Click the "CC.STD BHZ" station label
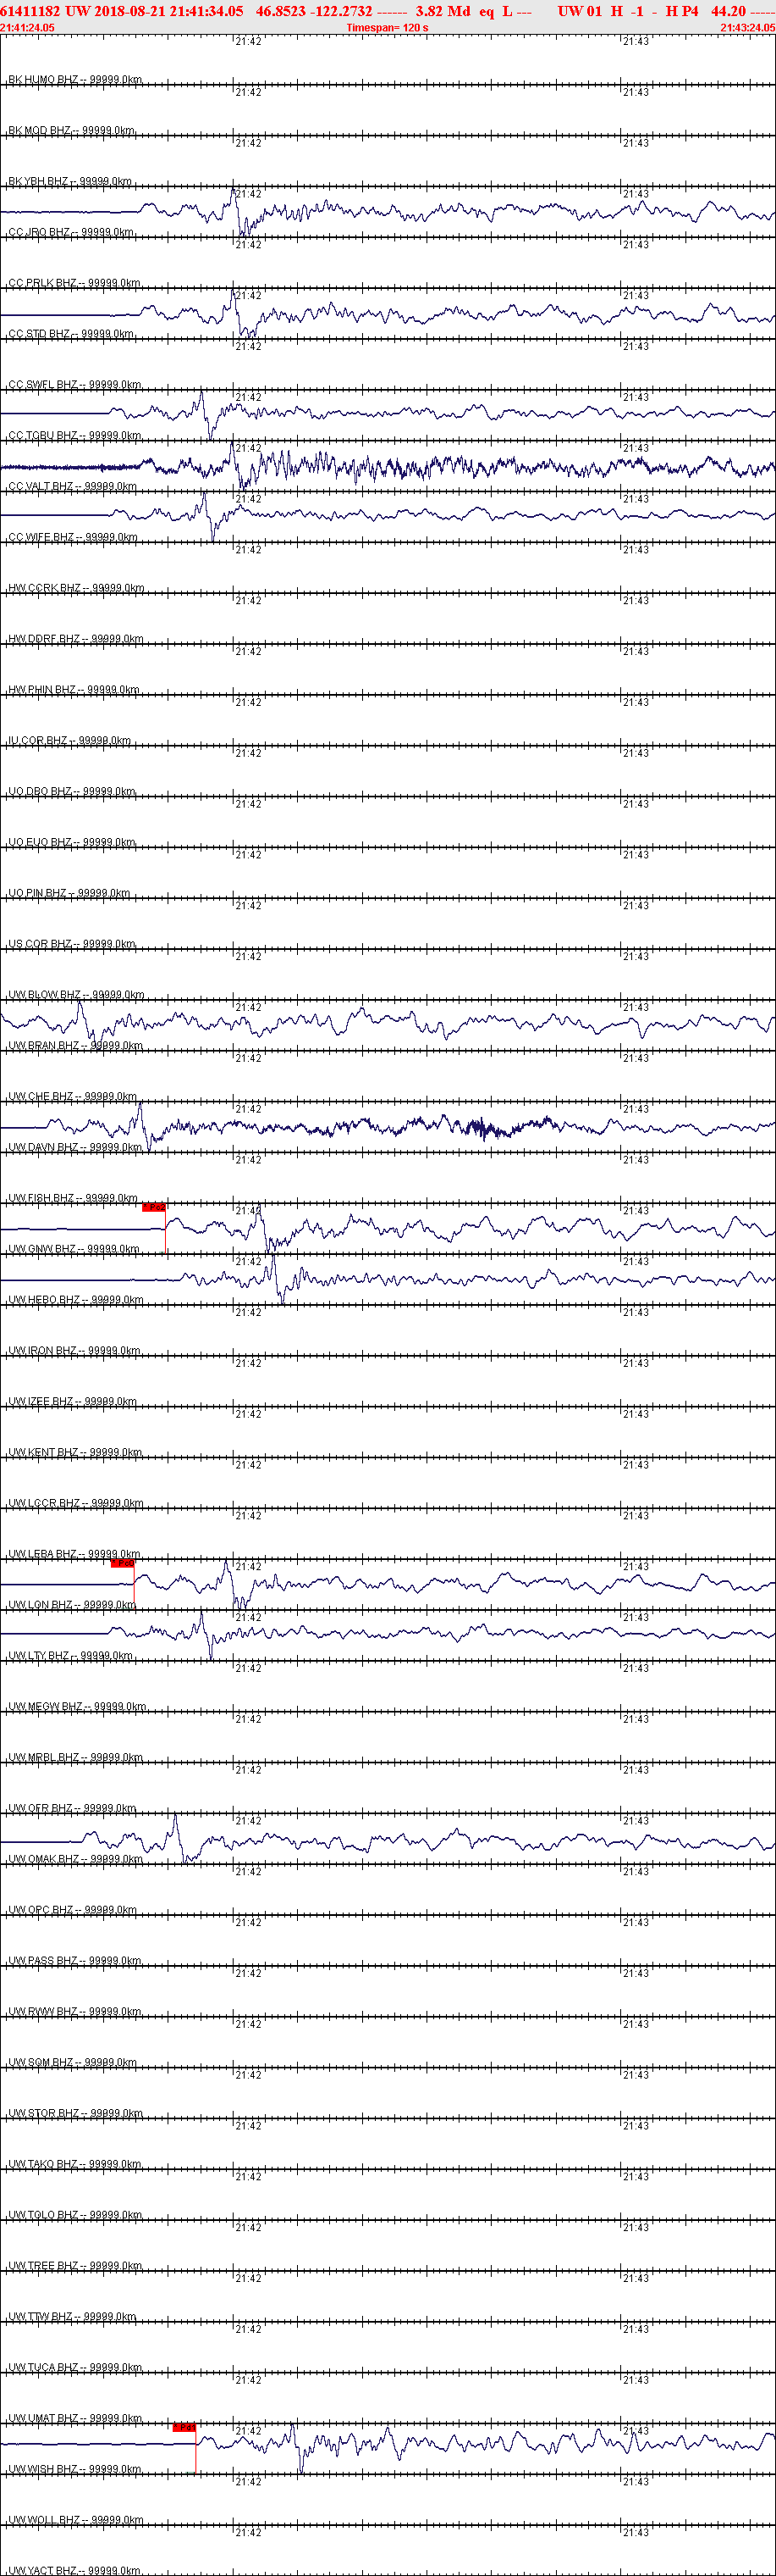 (x=39, y=334)
